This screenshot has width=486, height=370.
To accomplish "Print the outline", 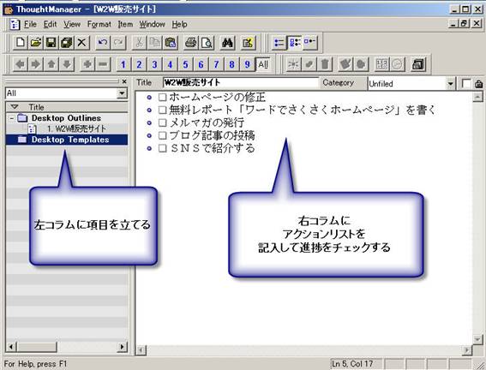I will pos(191,43).
